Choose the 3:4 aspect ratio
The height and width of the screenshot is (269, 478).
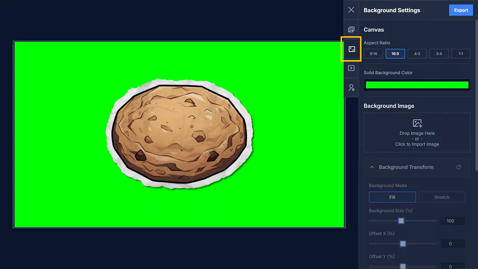pos(439,54)
